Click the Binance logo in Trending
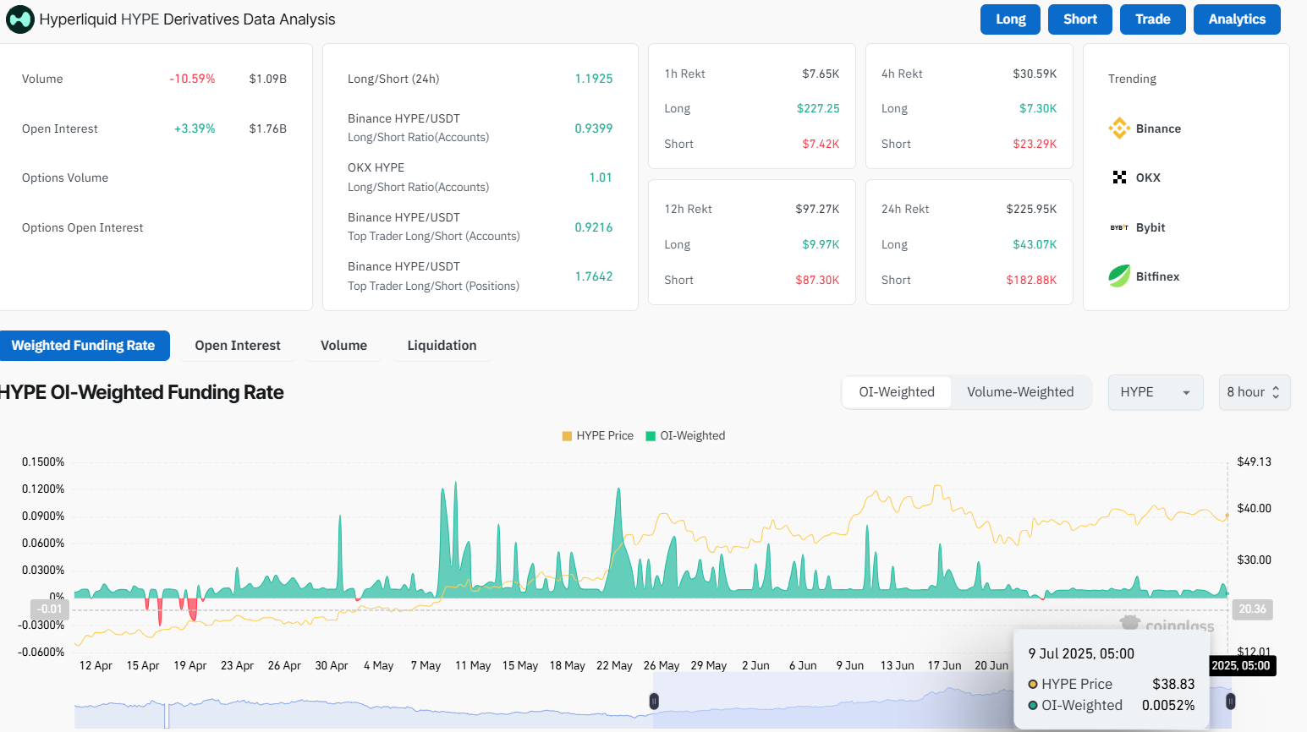Image resolution: width=1307 pixels, height=732 pixels. pyautogui.click(x=1119, y=128)
